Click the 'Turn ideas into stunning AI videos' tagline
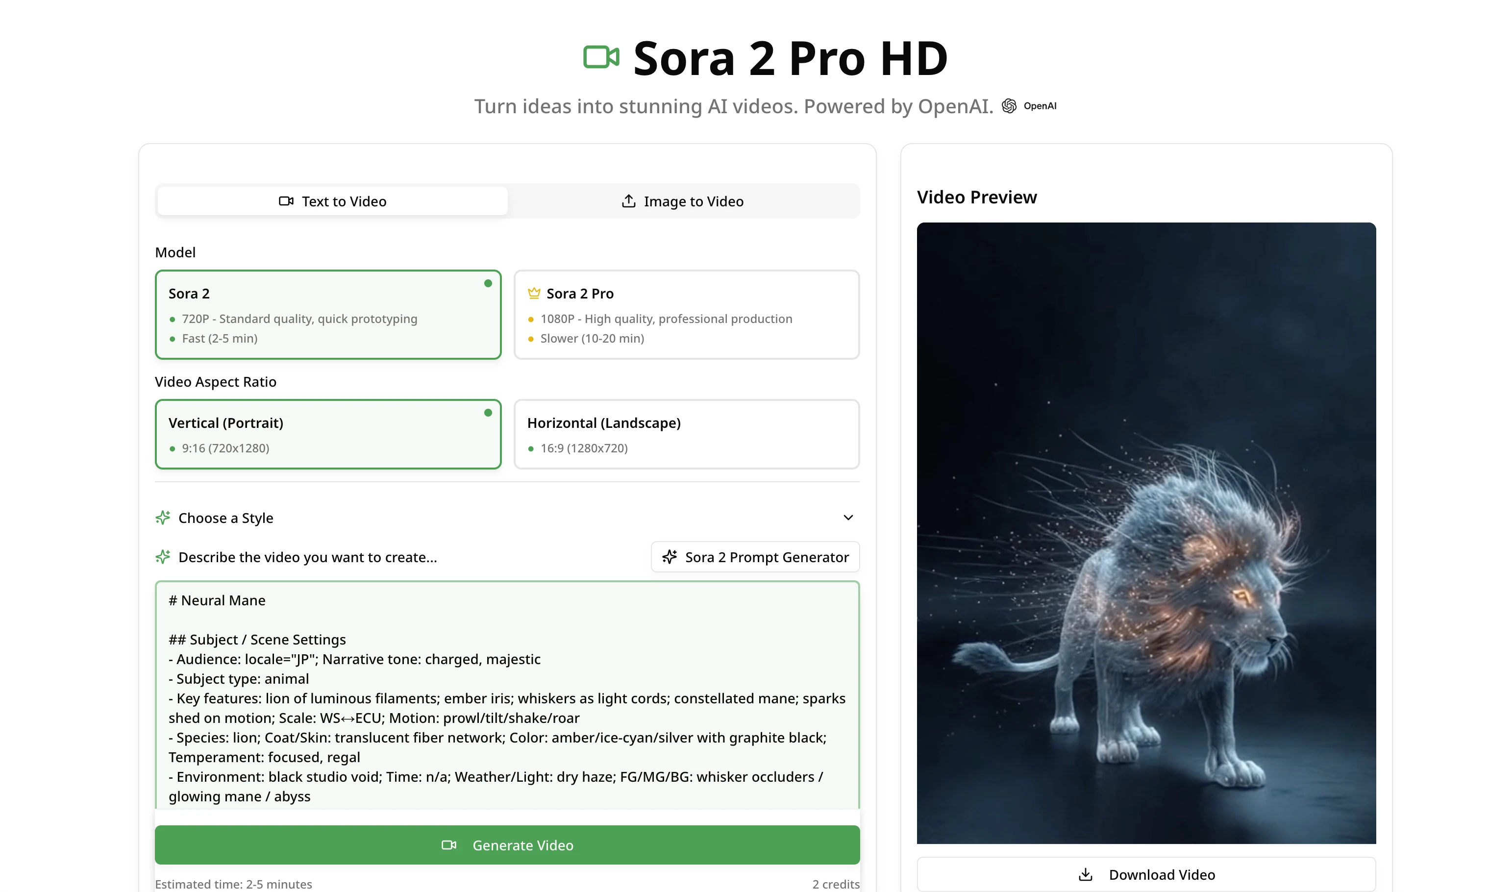This screenshot has height=892, width=1489. pyautogui.click(x=733, y=106)
